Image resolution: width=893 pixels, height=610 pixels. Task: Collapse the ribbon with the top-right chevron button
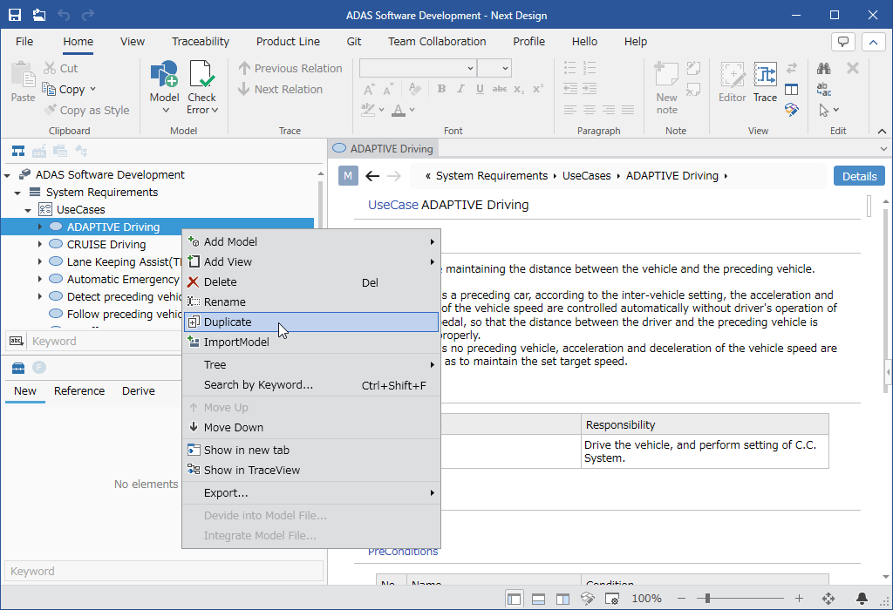pos(873,42)
